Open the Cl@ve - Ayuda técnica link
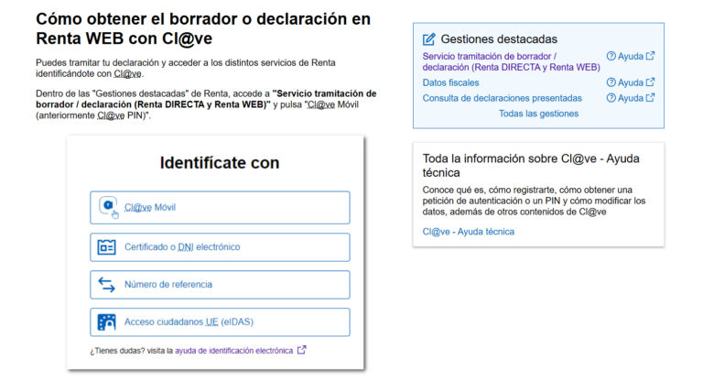Image resolution: width=703 pixels, height=381 pixels. pos(468,232)
